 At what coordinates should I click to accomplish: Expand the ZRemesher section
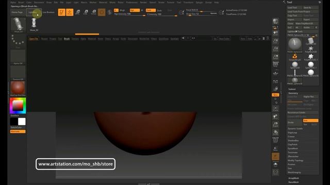[293, 156]
